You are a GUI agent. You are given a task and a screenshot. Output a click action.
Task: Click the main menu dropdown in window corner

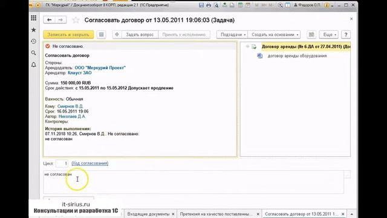pos(37,5)
